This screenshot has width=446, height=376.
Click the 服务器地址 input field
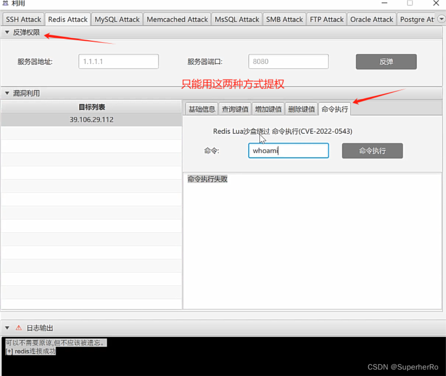coord(119,61)
